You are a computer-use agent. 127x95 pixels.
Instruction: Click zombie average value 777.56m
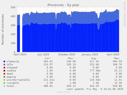[95, 71]
